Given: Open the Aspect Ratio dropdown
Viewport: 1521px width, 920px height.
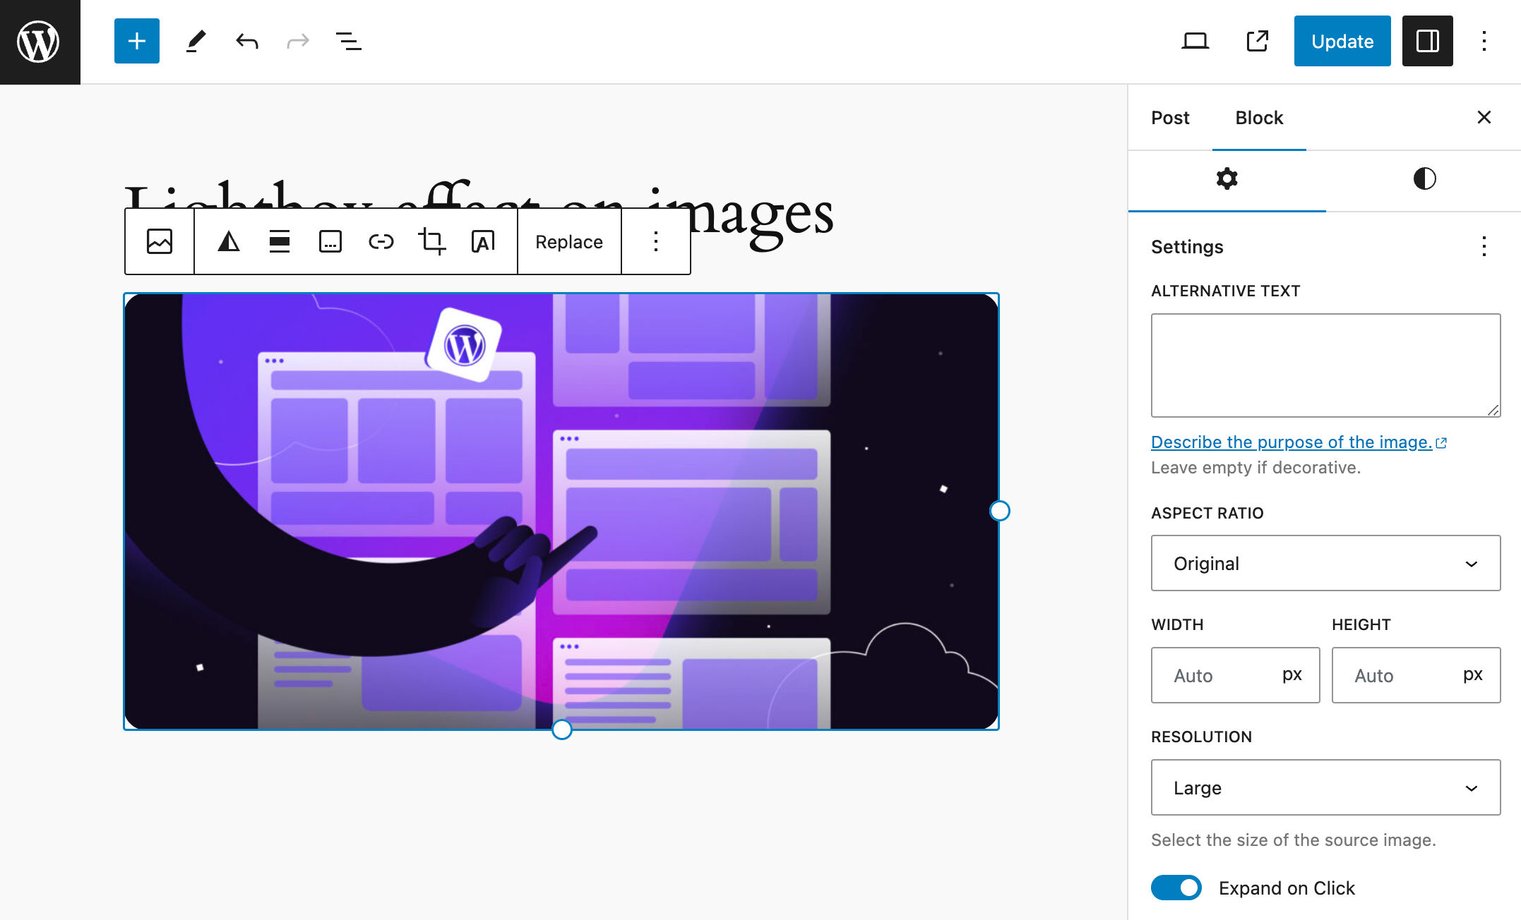Looking at the screenshot, I should tap(1325, 563).
